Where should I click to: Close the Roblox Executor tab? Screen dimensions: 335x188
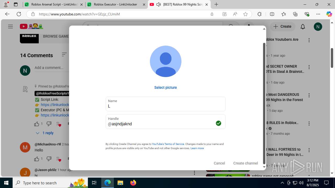pyautogui.click(x=144, y=4)
